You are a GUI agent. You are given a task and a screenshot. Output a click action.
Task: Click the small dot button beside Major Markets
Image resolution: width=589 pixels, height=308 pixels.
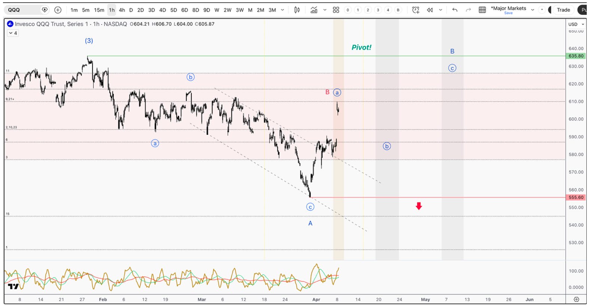(542, 10)
